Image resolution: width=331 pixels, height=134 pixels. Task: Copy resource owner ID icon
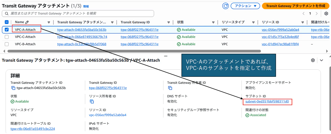(x=92, y=101)
